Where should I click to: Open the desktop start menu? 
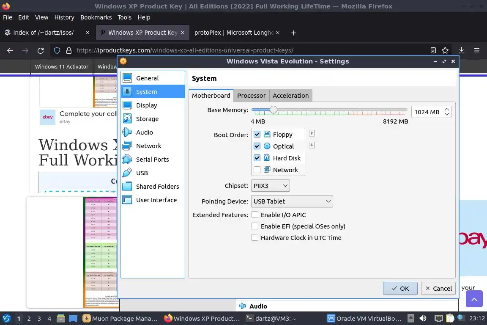click(x=7, y=319)
